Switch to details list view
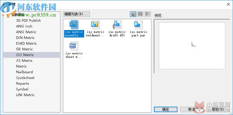 [147, 14]
